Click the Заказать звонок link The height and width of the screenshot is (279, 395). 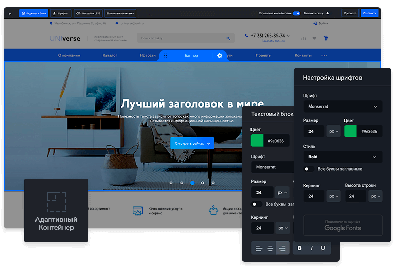click(273, 41)
